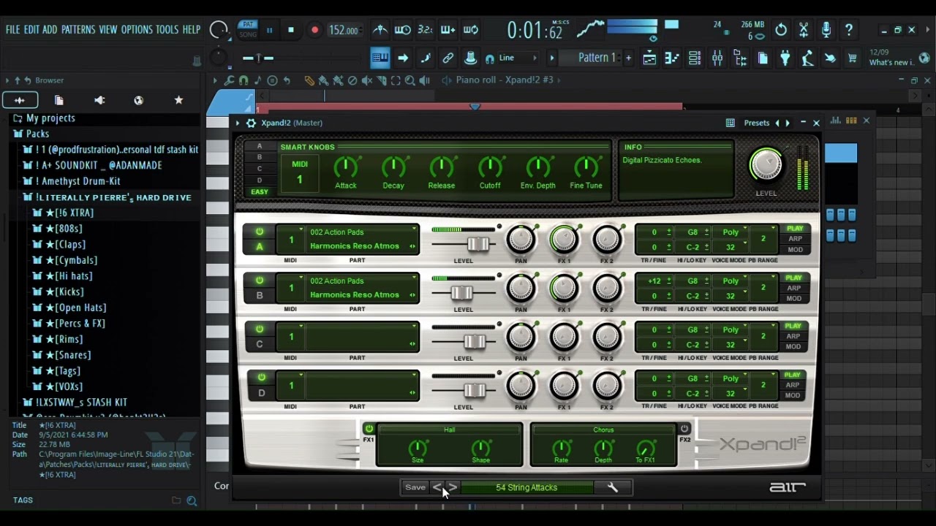
Task: Toggle power button for part A
Action: (x=259, y=232)
